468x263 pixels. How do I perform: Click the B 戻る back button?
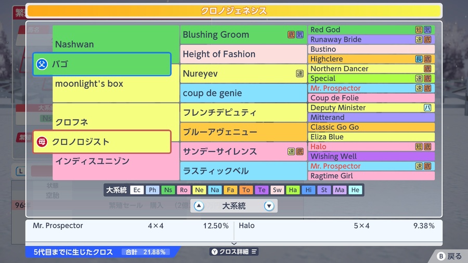(449, 256)
